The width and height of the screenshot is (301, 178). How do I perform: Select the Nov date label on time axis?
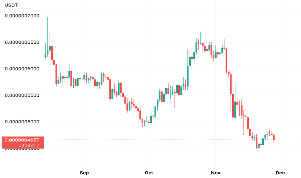(215, 173)
